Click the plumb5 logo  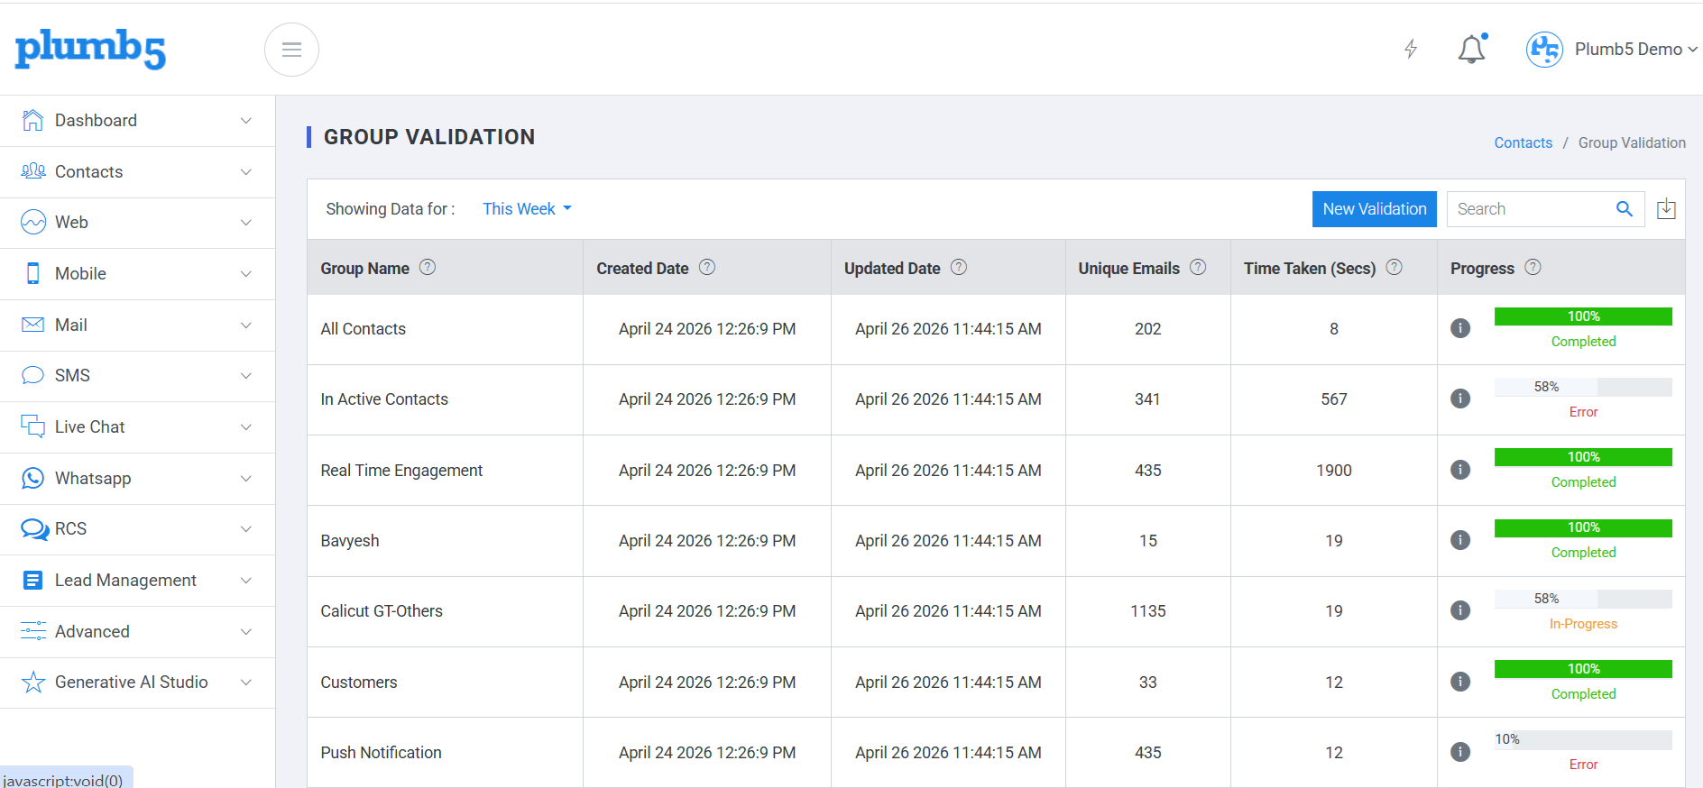(x=90, y=49)
